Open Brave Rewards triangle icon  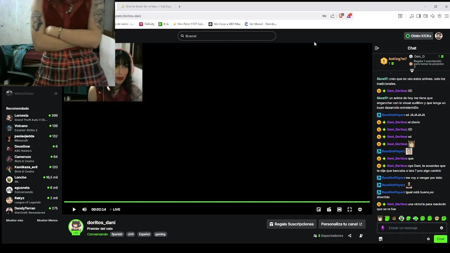click(x=349, y=16)
